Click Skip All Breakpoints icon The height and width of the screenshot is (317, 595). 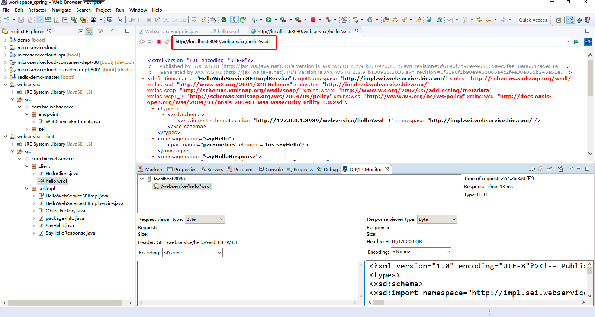coord(120,20)
